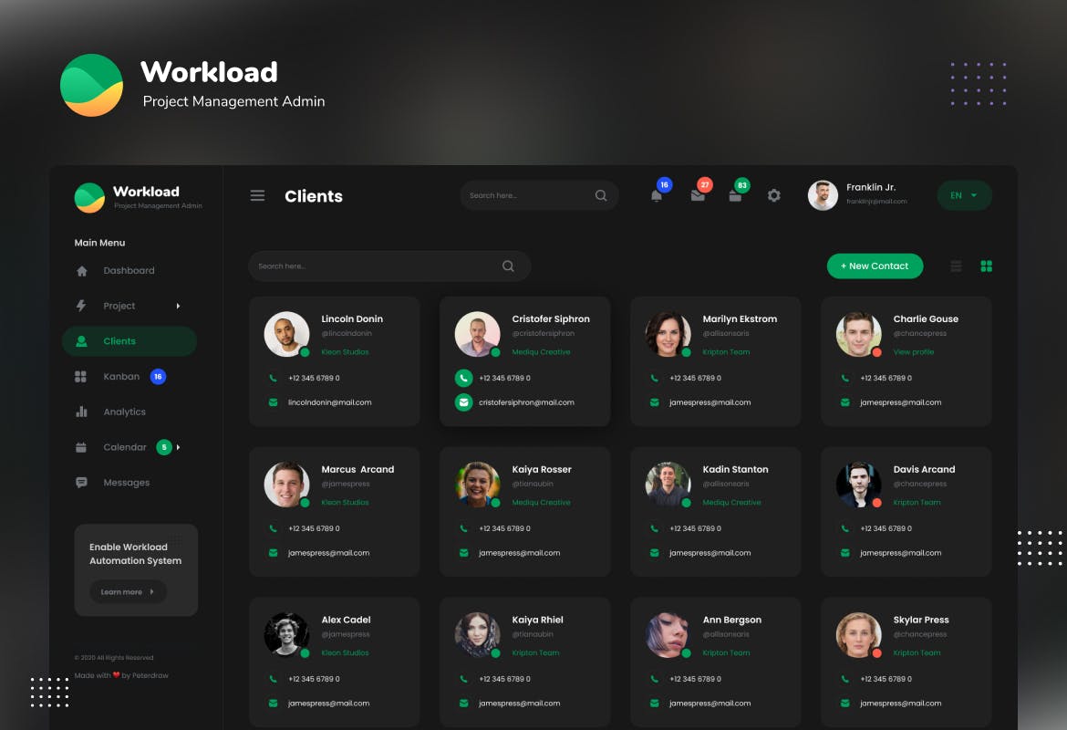The image size is (1067, 730).
Task: Open Analytics menu item
Action: tap(125, 412)
